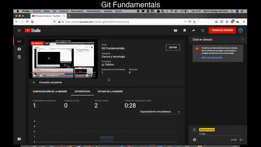This screenshot has width=261, height=147.
Task: Click the chat input field Di algo
Action: click(221, 134)
